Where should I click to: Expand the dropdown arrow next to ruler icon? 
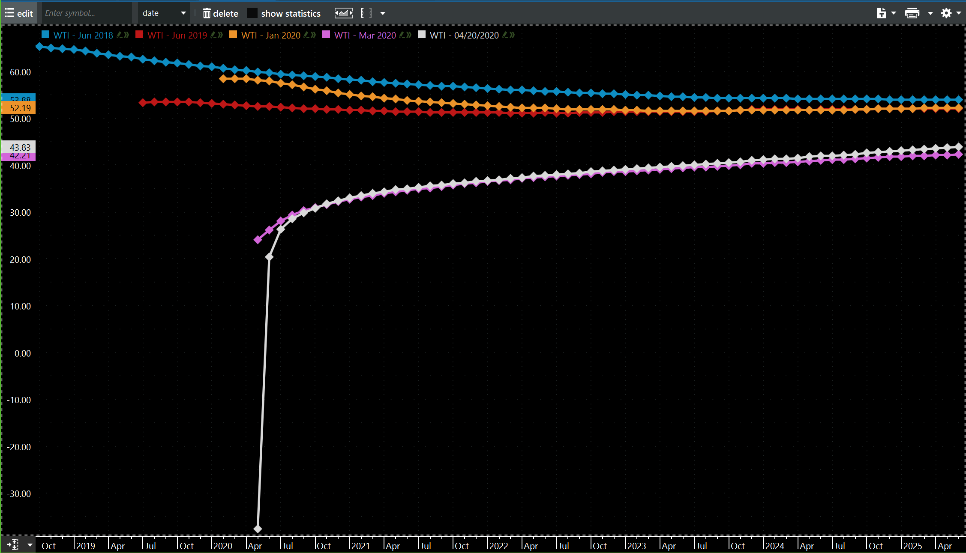[x=383, y=13]
